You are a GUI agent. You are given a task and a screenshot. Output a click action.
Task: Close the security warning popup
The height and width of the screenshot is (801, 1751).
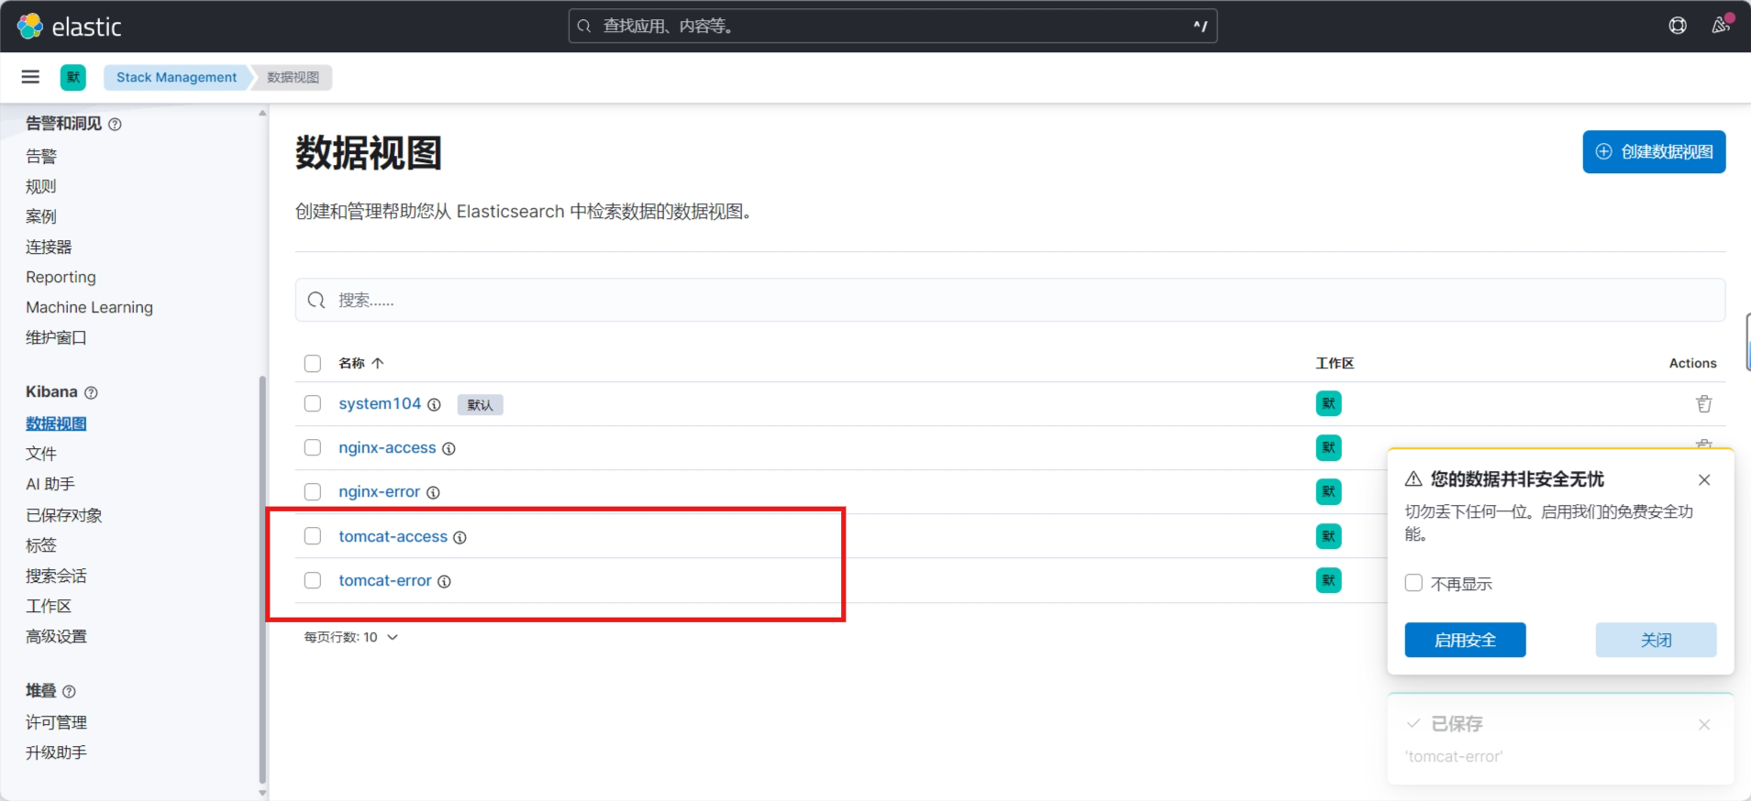click(x=1704, y=480)
